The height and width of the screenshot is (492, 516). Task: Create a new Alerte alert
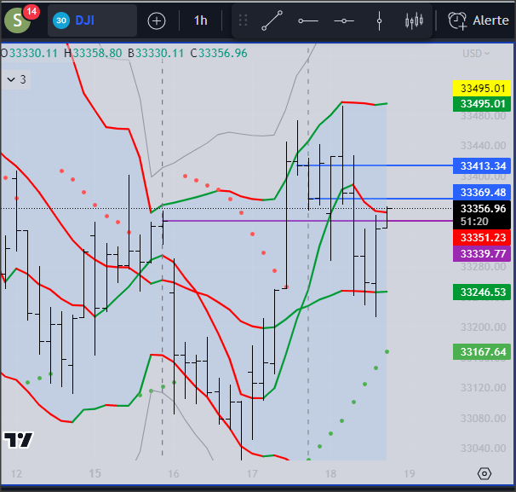479,20
